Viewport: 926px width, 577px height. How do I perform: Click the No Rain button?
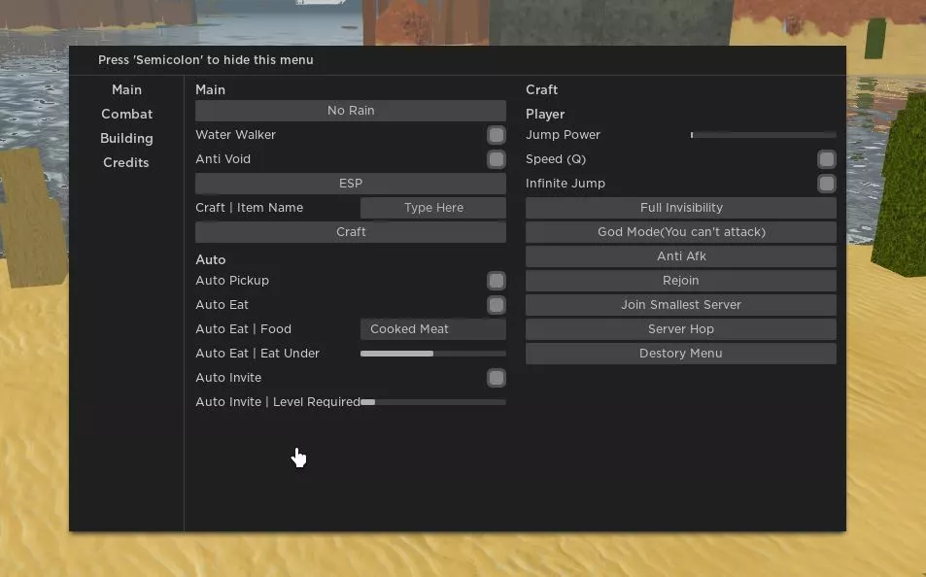click(350, 111)
